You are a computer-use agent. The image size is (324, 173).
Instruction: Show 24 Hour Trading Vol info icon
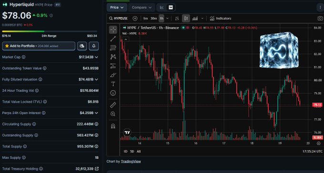point(37,91)
